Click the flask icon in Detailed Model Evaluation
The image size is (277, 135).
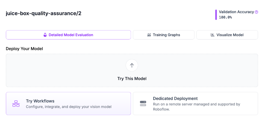tap(45, 35)
